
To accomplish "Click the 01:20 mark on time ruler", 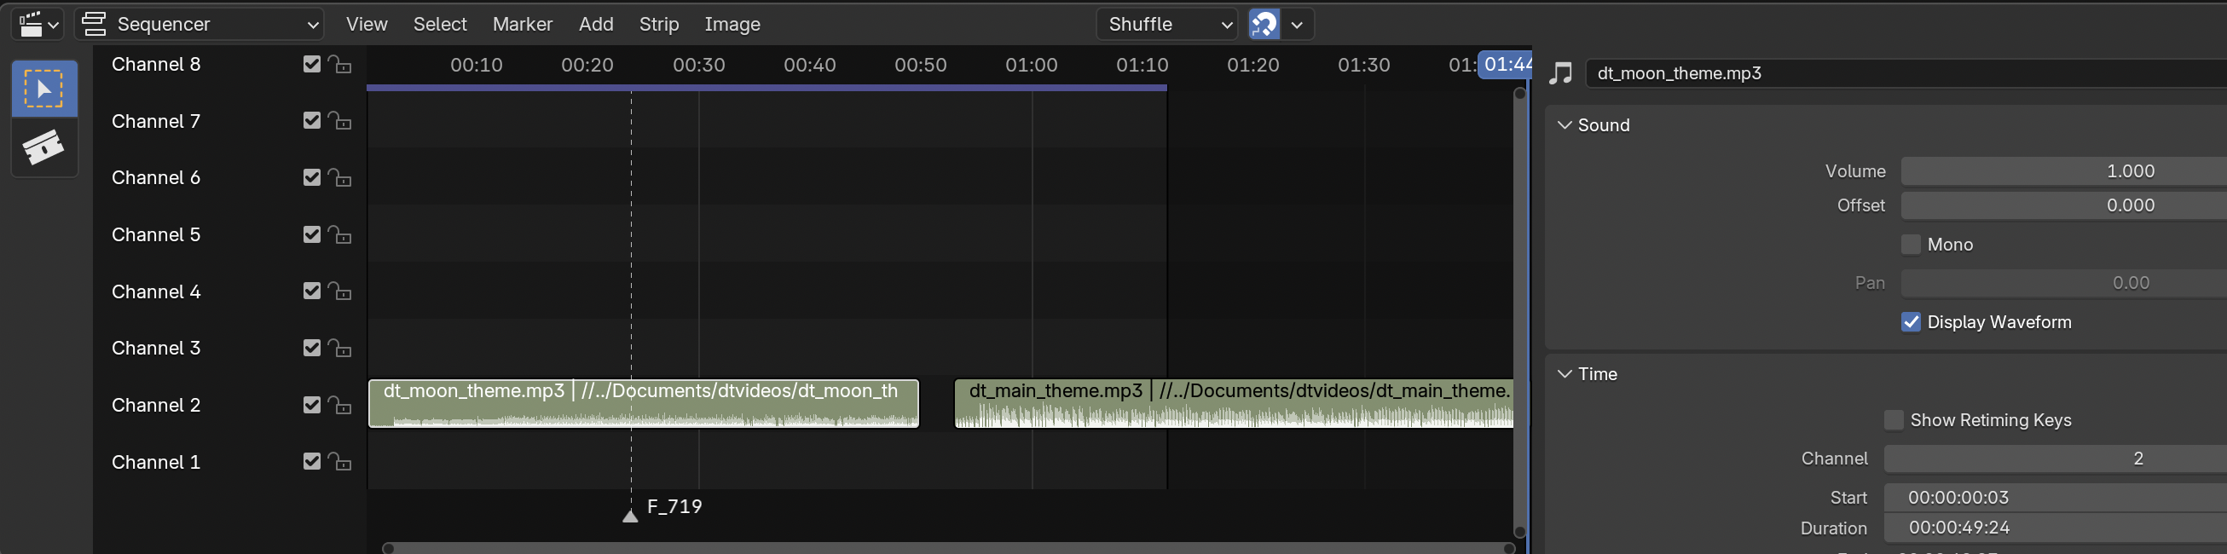I will (1252, 66).
